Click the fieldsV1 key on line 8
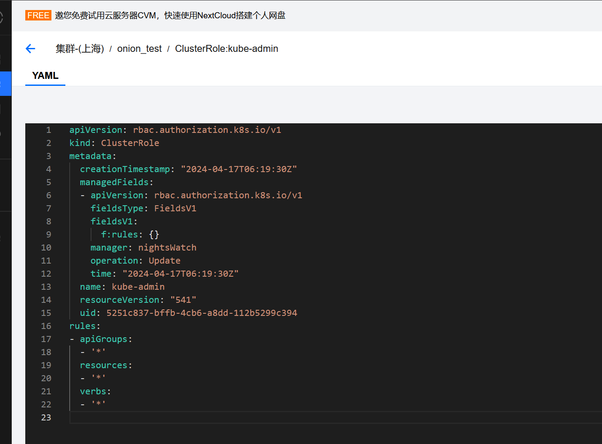 click(x=112, y=221)
